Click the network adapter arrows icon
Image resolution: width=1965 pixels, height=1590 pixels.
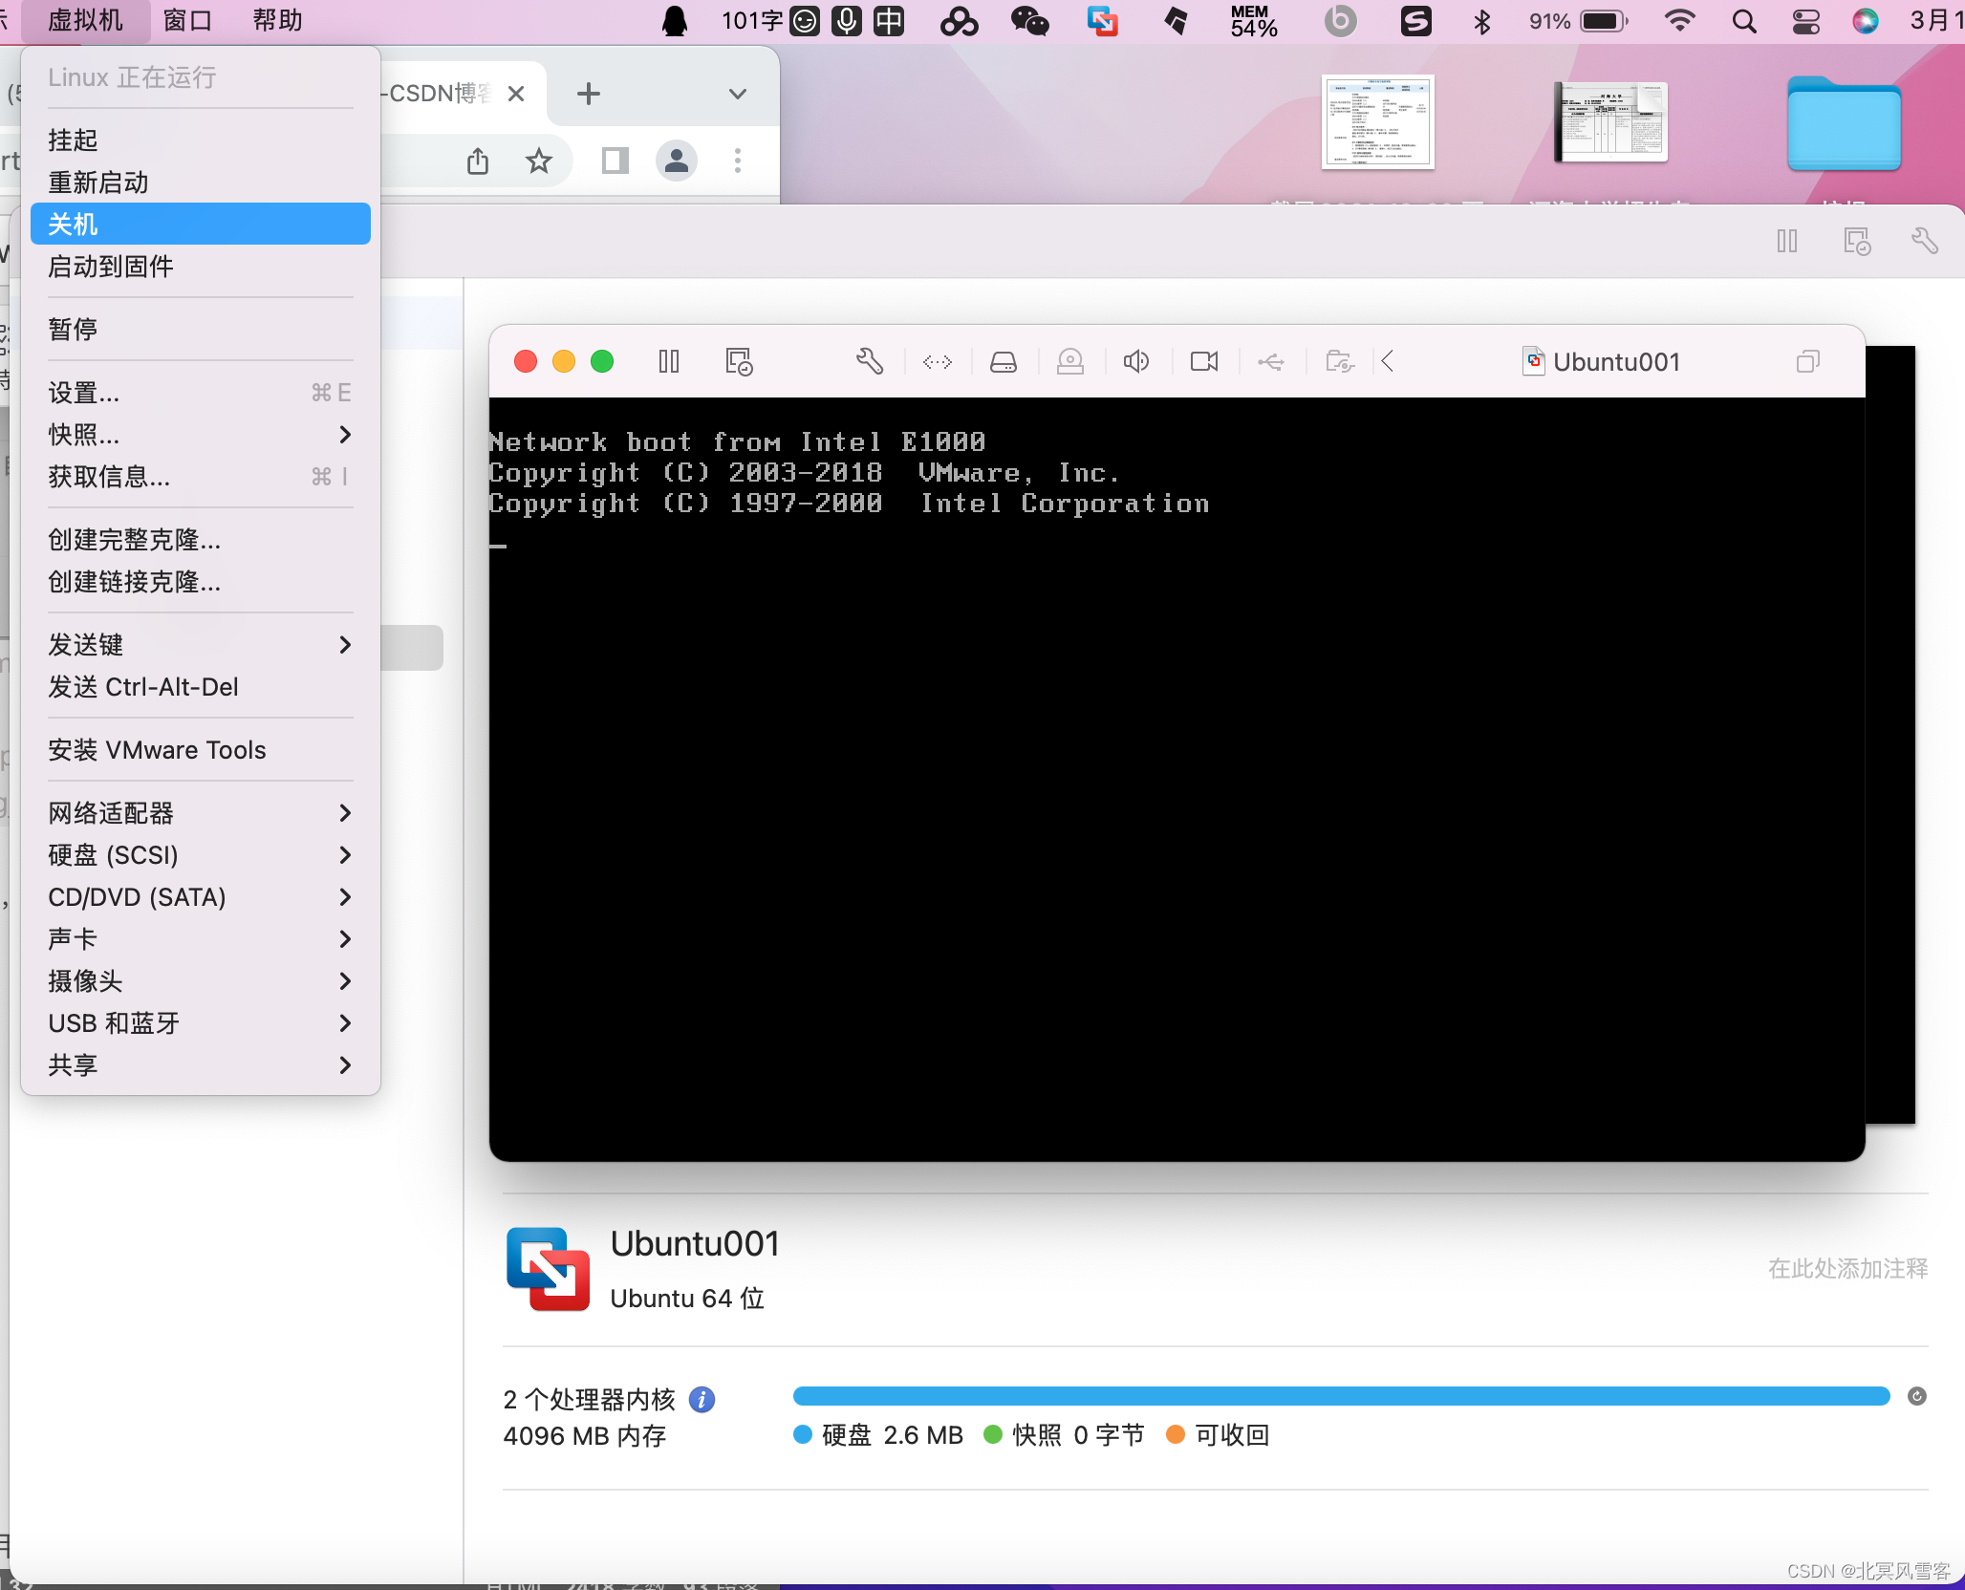pos(938,361)
